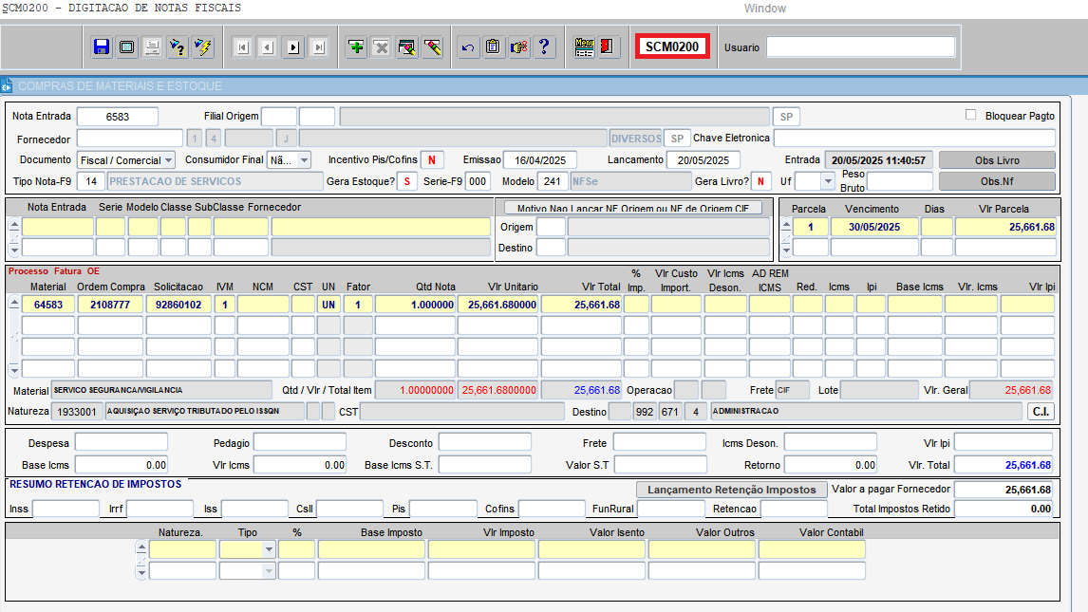Click the Desconto input field
The width and height of the screenshot is (1088, 612).
point(485,442)
